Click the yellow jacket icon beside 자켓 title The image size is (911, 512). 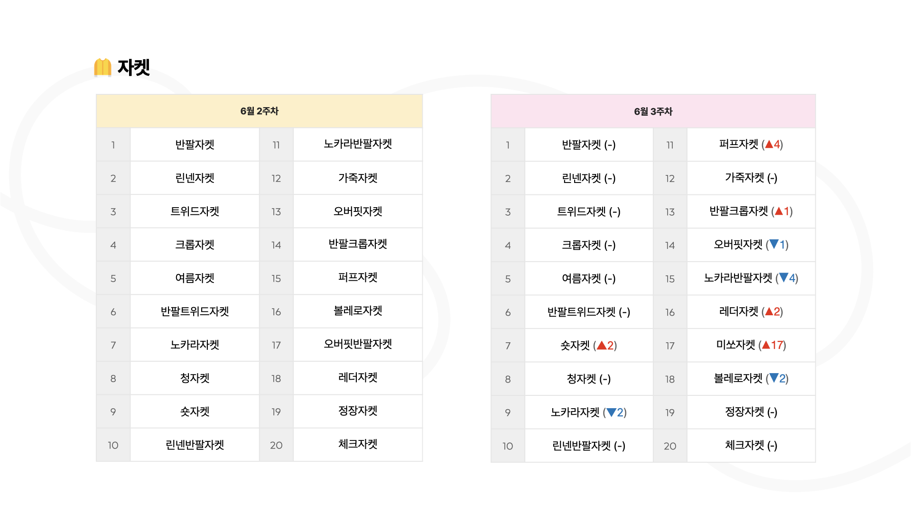[x=102, y=67]
